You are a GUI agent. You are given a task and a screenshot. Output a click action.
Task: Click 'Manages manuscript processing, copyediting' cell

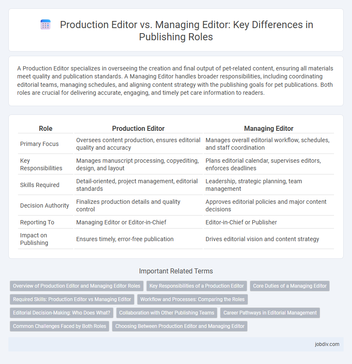[138, 164]
